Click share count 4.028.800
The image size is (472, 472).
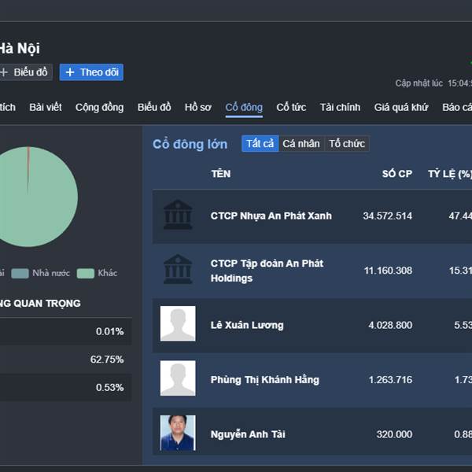(x=390, y=325)
